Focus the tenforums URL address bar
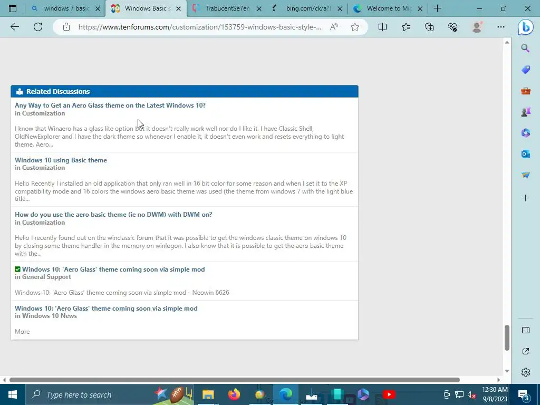 point(200,27)
